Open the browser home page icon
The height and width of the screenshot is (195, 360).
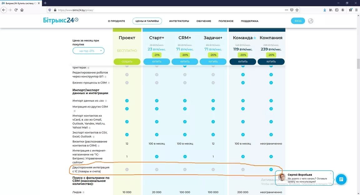tap(22, 10)
